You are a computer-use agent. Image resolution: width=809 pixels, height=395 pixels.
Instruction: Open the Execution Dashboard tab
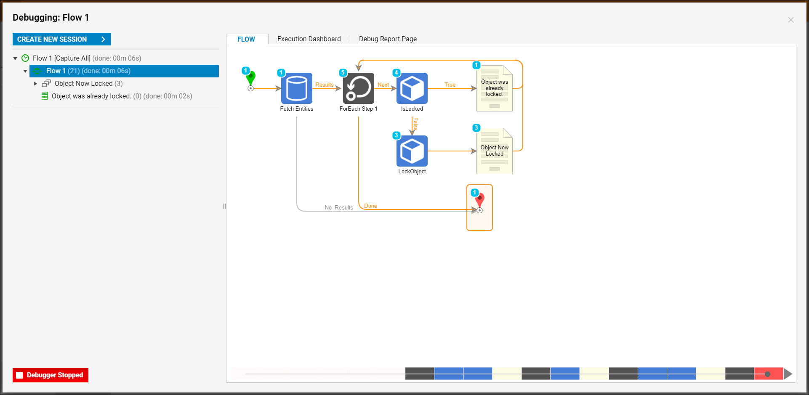pos(309,39)
